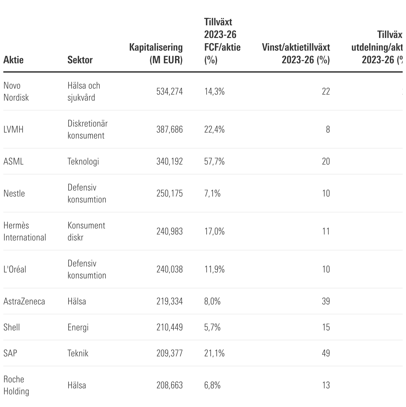Click the Vinst/aktietillväxt 2023-26 column header
The image size is (406, 407).
(x=296, y=53)
